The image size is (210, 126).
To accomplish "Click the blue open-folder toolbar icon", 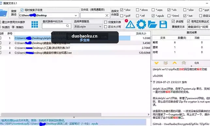I will click(152, 24).
